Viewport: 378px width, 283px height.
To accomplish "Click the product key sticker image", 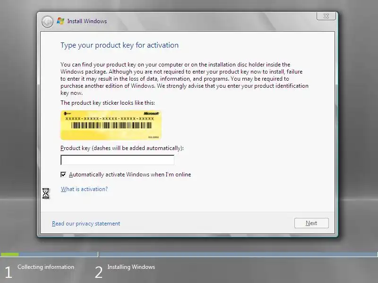I will 111,125.
